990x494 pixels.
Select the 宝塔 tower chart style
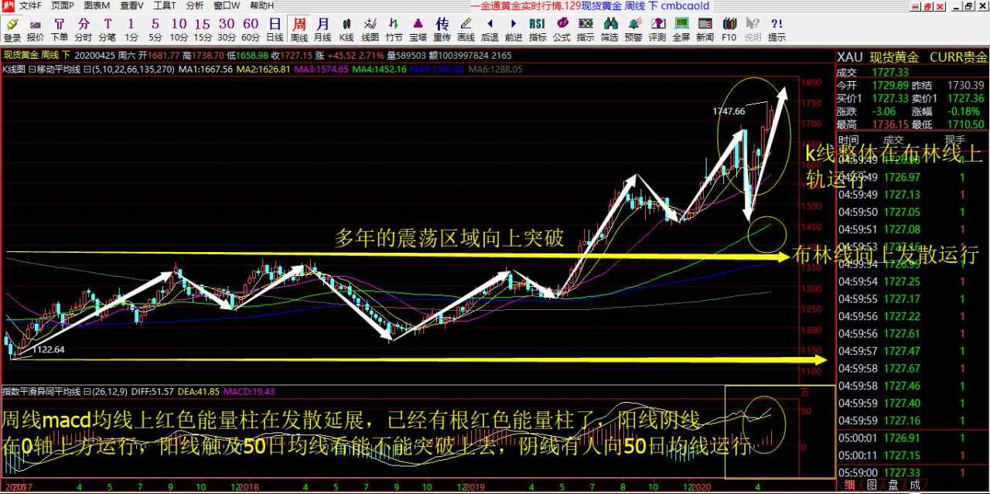click(x=418, y=29)
